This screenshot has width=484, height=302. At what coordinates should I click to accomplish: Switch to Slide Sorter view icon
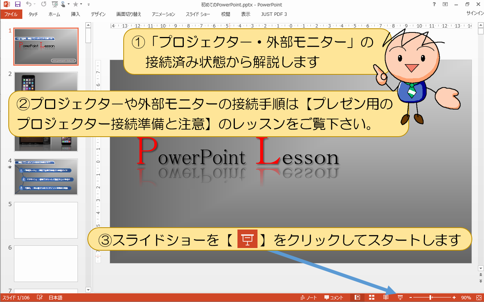[372, 297]
